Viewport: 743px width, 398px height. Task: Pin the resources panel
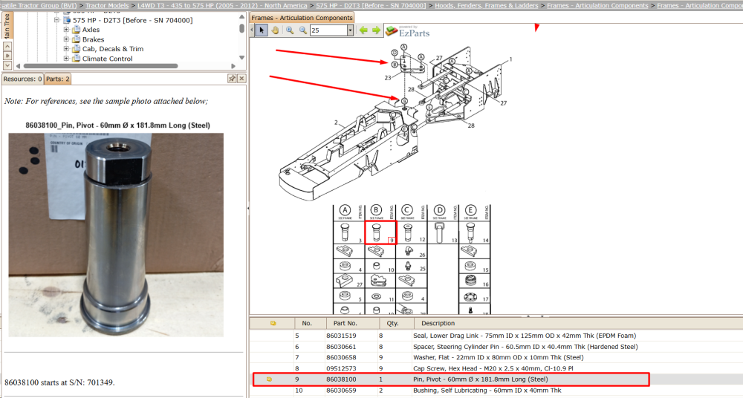(x=232, y=79)
